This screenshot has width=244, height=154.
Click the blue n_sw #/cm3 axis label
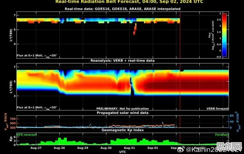click(237, 122)
